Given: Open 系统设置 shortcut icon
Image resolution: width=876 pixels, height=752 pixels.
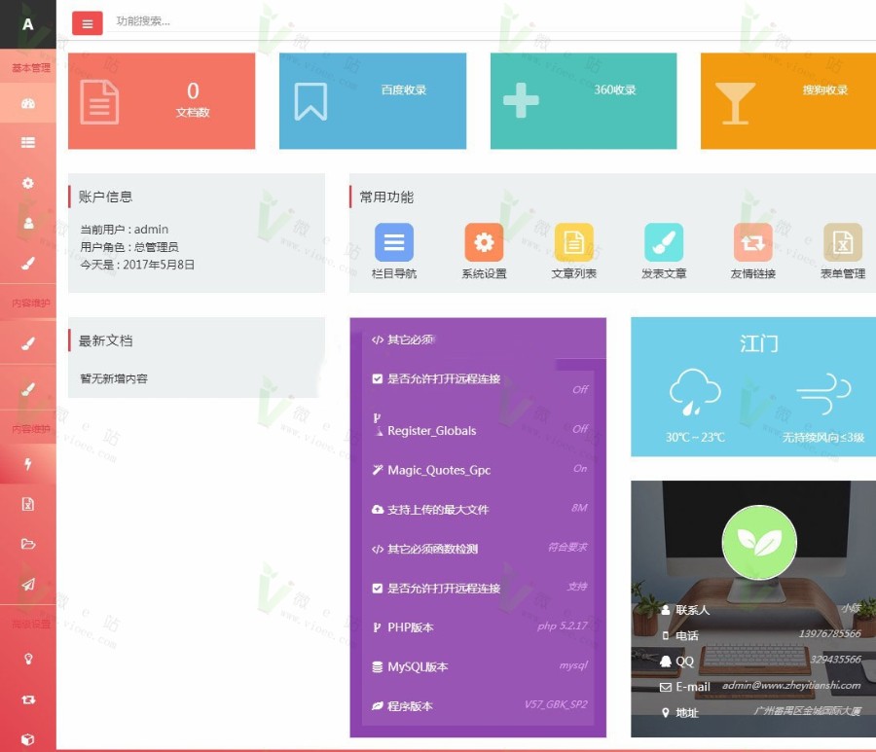Looking at the screenshot, I should pos(484,241).
